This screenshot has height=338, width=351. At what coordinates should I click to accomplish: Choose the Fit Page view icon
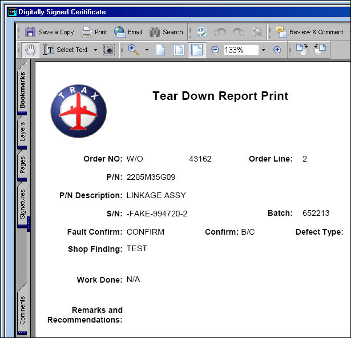click(x=179, y=50)
